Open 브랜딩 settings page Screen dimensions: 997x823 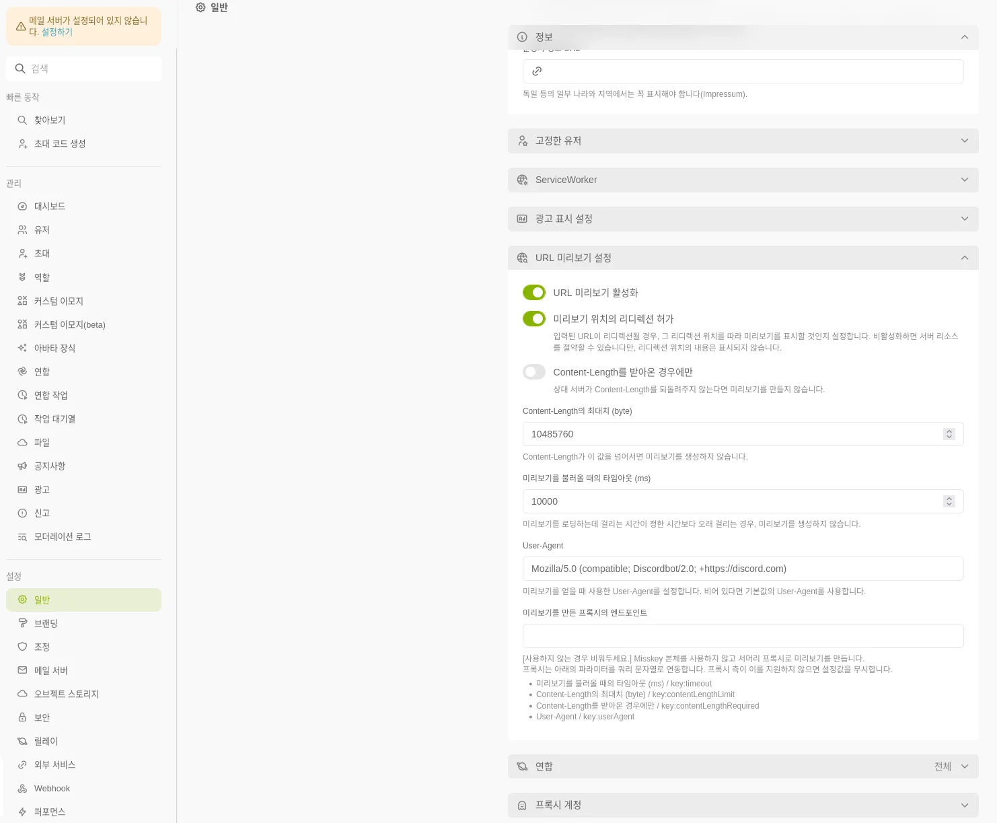(x=46, y=623)
